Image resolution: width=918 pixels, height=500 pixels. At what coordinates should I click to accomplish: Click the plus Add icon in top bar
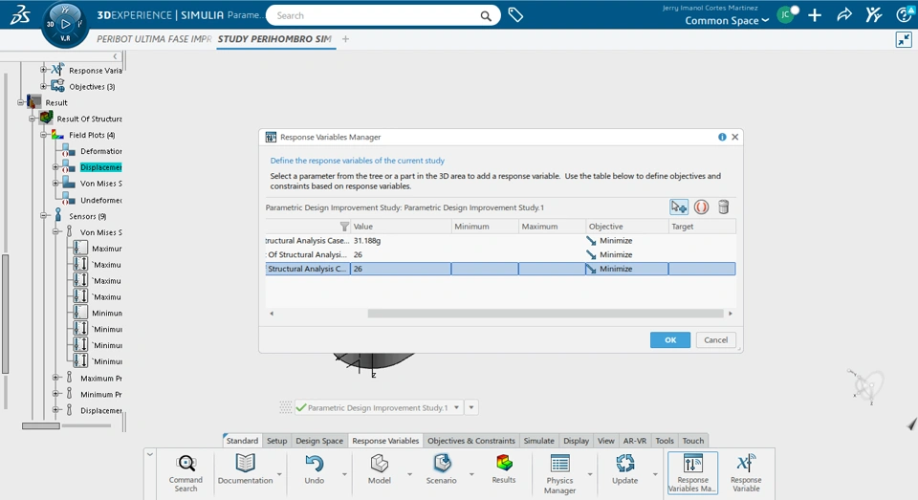(815, 16)
